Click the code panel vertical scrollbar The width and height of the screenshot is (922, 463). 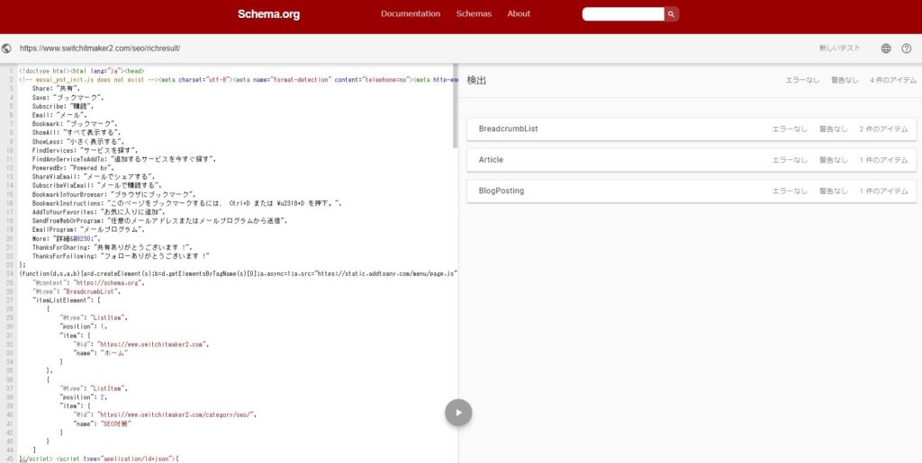click(x=455, y=105)
